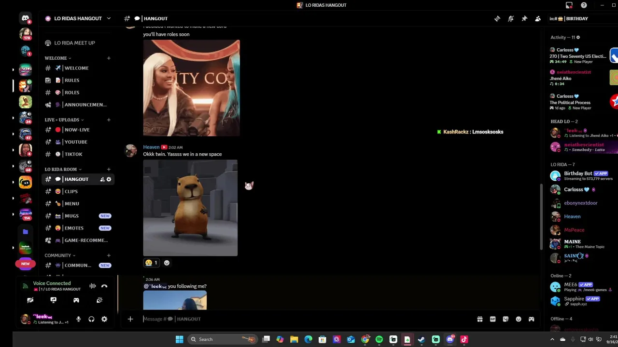Open the GIF picker button
The width and height of the screenshot is (618, 347).
click(x=492, y=319)
